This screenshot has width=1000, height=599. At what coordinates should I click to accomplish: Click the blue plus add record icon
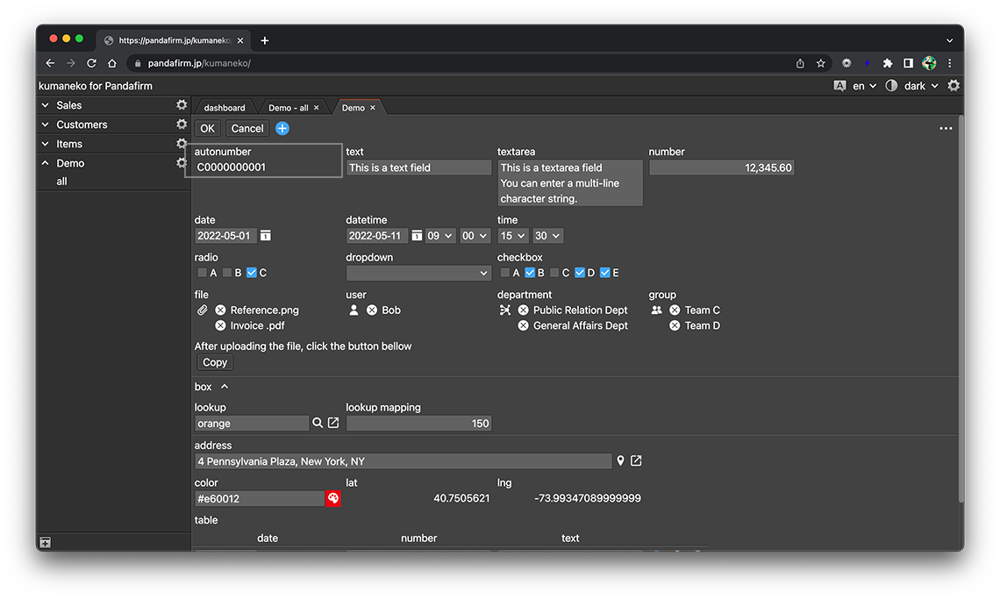282,129
